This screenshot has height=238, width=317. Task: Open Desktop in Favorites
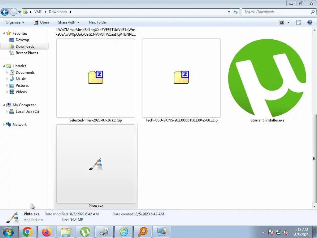point(22,40)
